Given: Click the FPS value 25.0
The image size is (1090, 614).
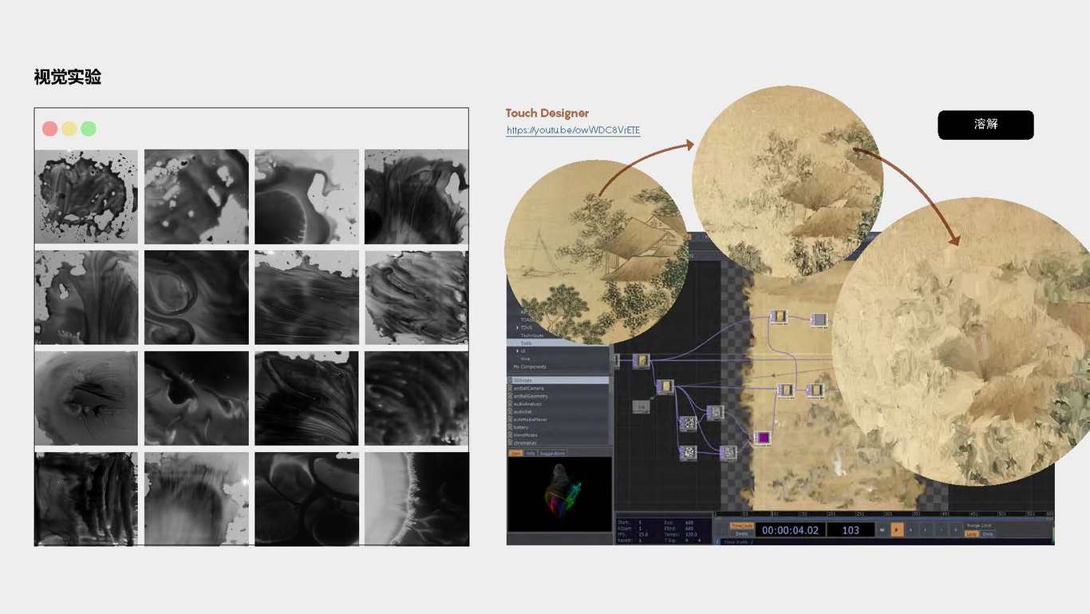Looking at the screenshot, I should point(645,534).
